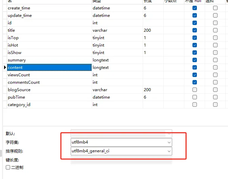Expand the 排序规则 utf8mb4_general_ci dropdown

tap(169, 151)
